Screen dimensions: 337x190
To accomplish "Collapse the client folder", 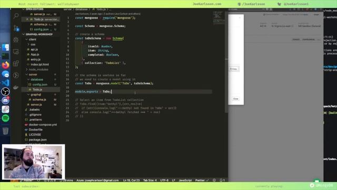I will (x=32, y=40).
